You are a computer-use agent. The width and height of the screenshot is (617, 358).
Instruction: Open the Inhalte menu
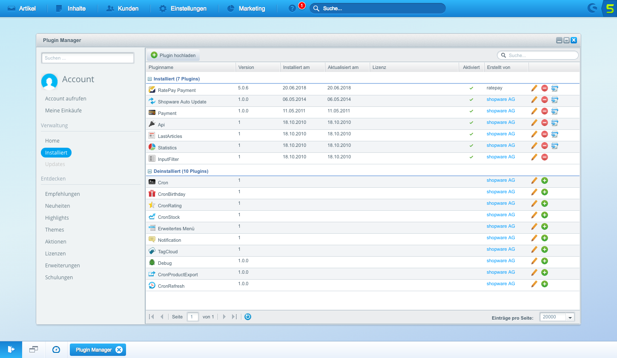(x=71, y=9)
